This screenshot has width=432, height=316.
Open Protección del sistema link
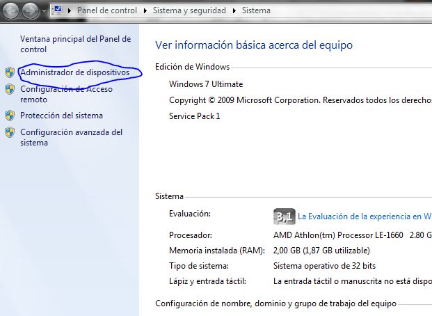(x=61, y=116)
